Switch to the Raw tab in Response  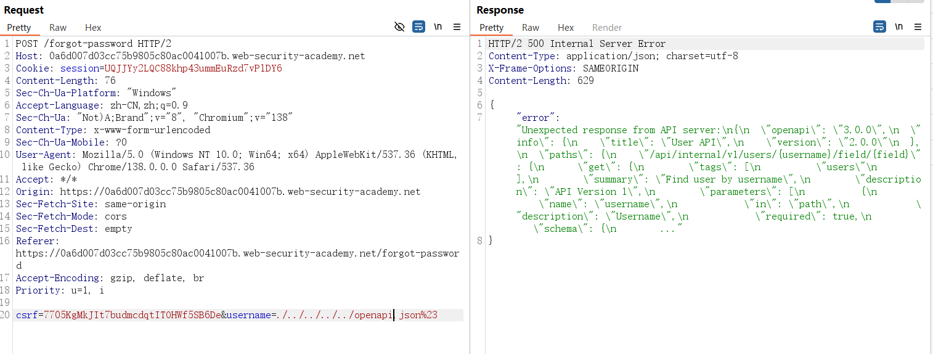(x=531, y=28)
